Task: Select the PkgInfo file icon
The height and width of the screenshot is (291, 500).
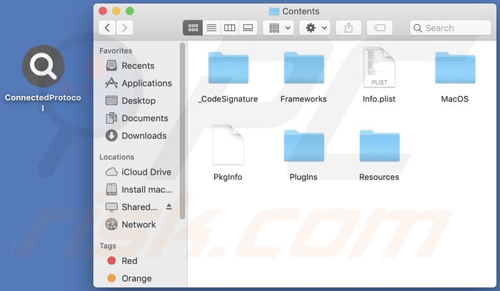Action: pyautogui.click(x=228, y=145)
